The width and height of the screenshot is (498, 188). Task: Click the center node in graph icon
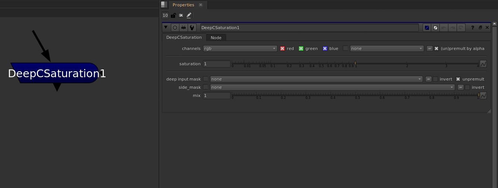click(x=175, y=28)
